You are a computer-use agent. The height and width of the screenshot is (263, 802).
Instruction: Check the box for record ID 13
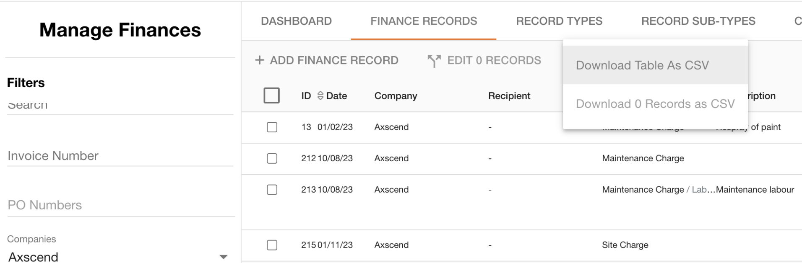(272, 127)
